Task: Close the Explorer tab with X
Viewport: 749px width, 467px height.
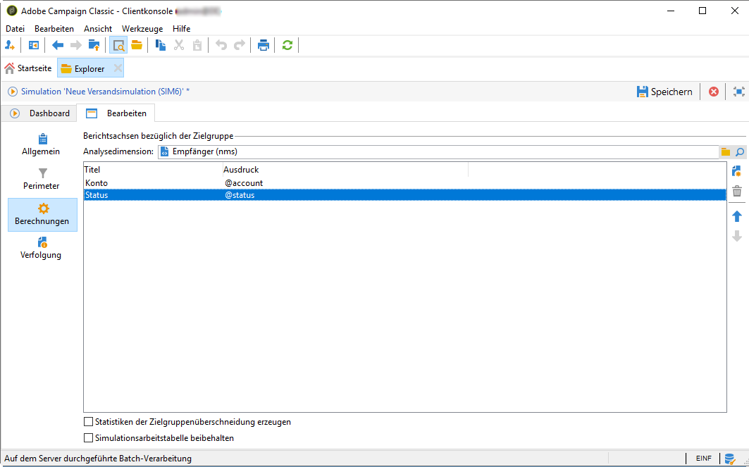Action: tap(118, 68)
